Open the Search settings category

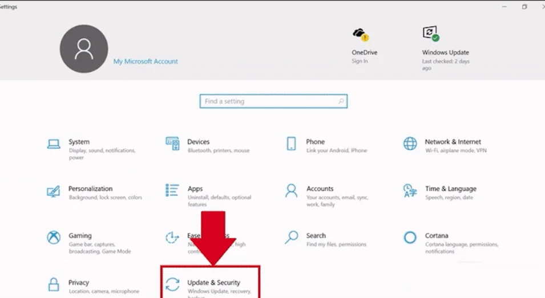(x=316, y=236)
